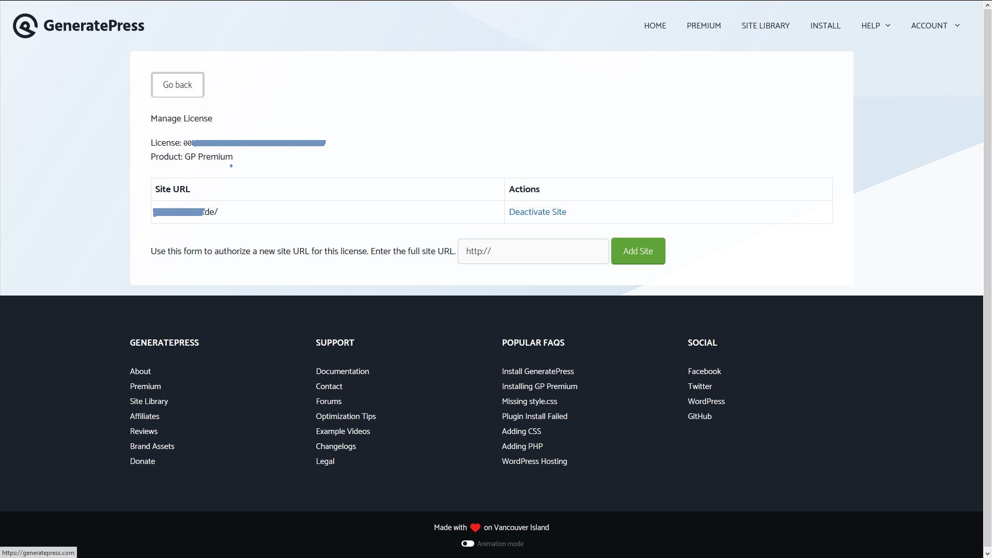Go to the Install menu item

(825, 26)
